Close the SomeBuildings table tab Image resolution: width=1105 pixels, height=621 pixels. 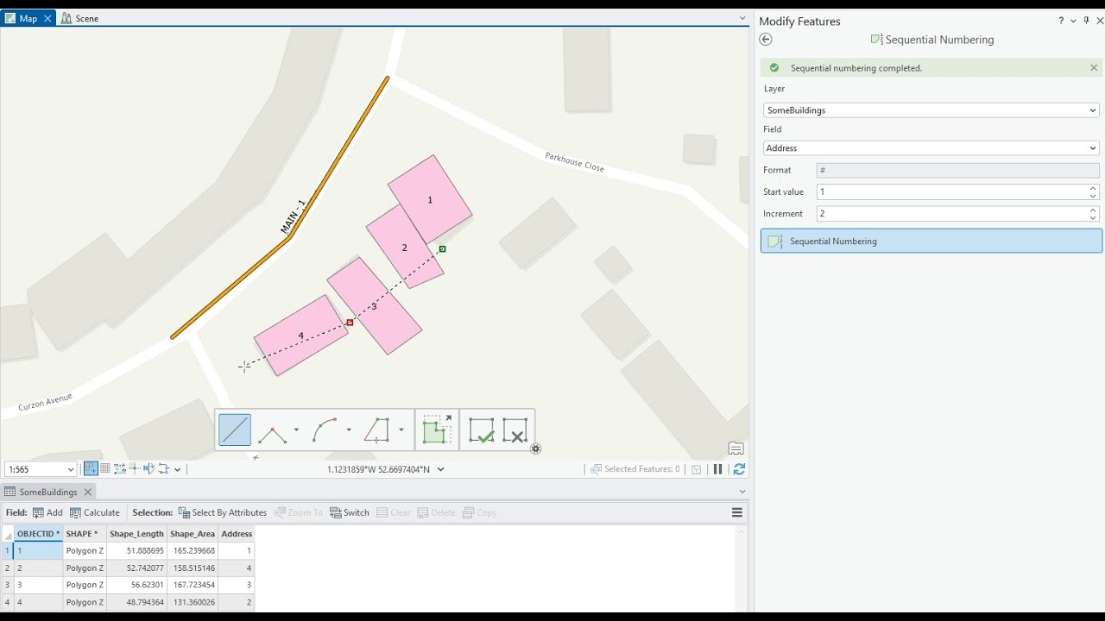pos(87,492)
